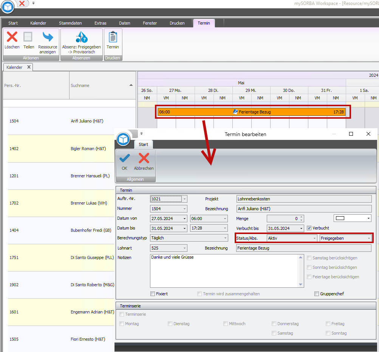379x352 pixels.
Task: Open Datum von time 06:00 dropdown
Action: pos(225,219)
